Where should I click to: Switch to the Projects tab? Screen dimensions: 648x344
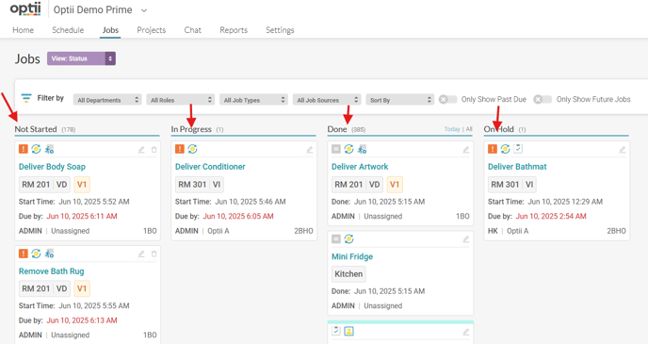click(152, 30)
